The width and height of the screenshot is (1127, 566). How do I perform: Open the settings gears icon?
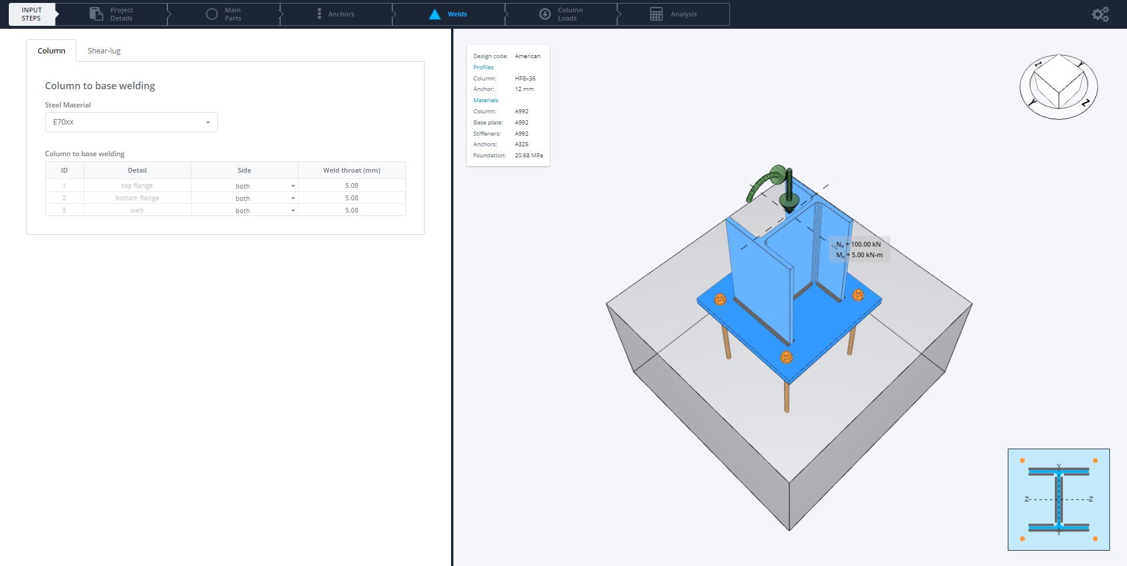click(x=1099, y=14)
